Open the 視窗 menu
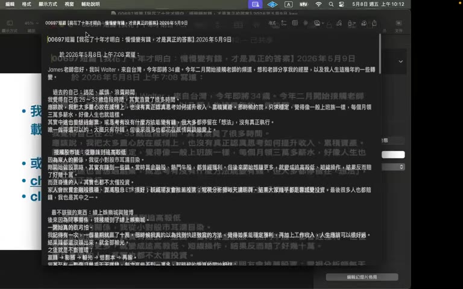Viewport: 463px width, 289px height. point(69,4)
